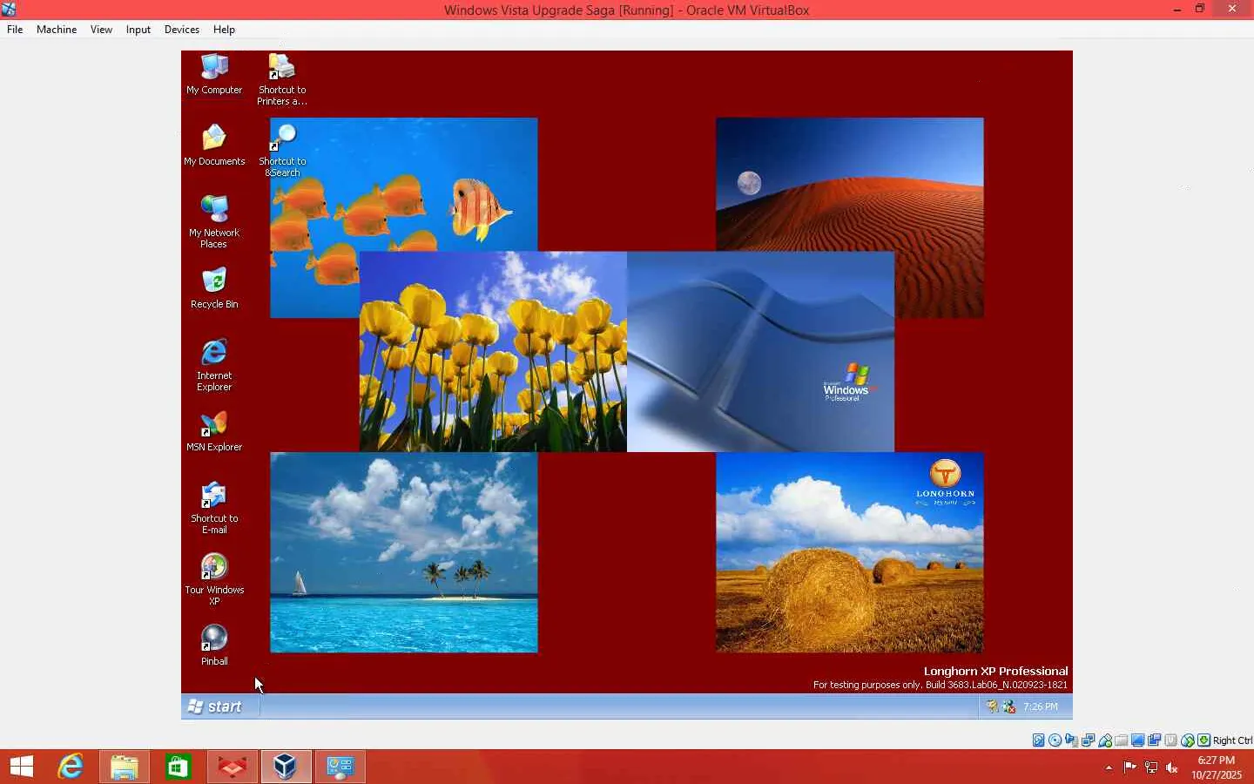Click the display status indicator icon
The height and width of the screenshot is (784, 1254).
click(1138, 740)
